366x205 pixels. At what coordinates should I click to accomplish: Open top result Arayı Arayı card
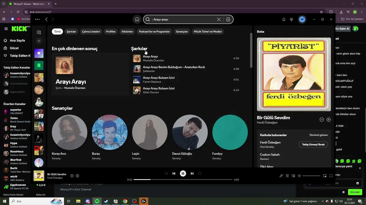click(90, 74)
